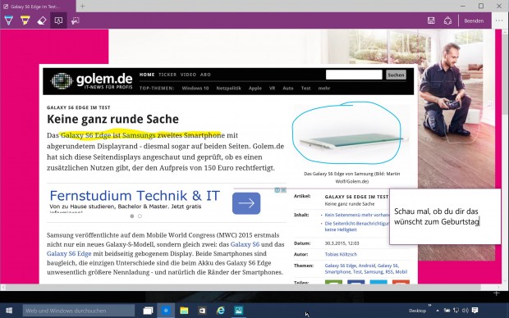
Task: Open Kein Seitenmenü mehr vorhanden link
Action: tap(357, 215)
